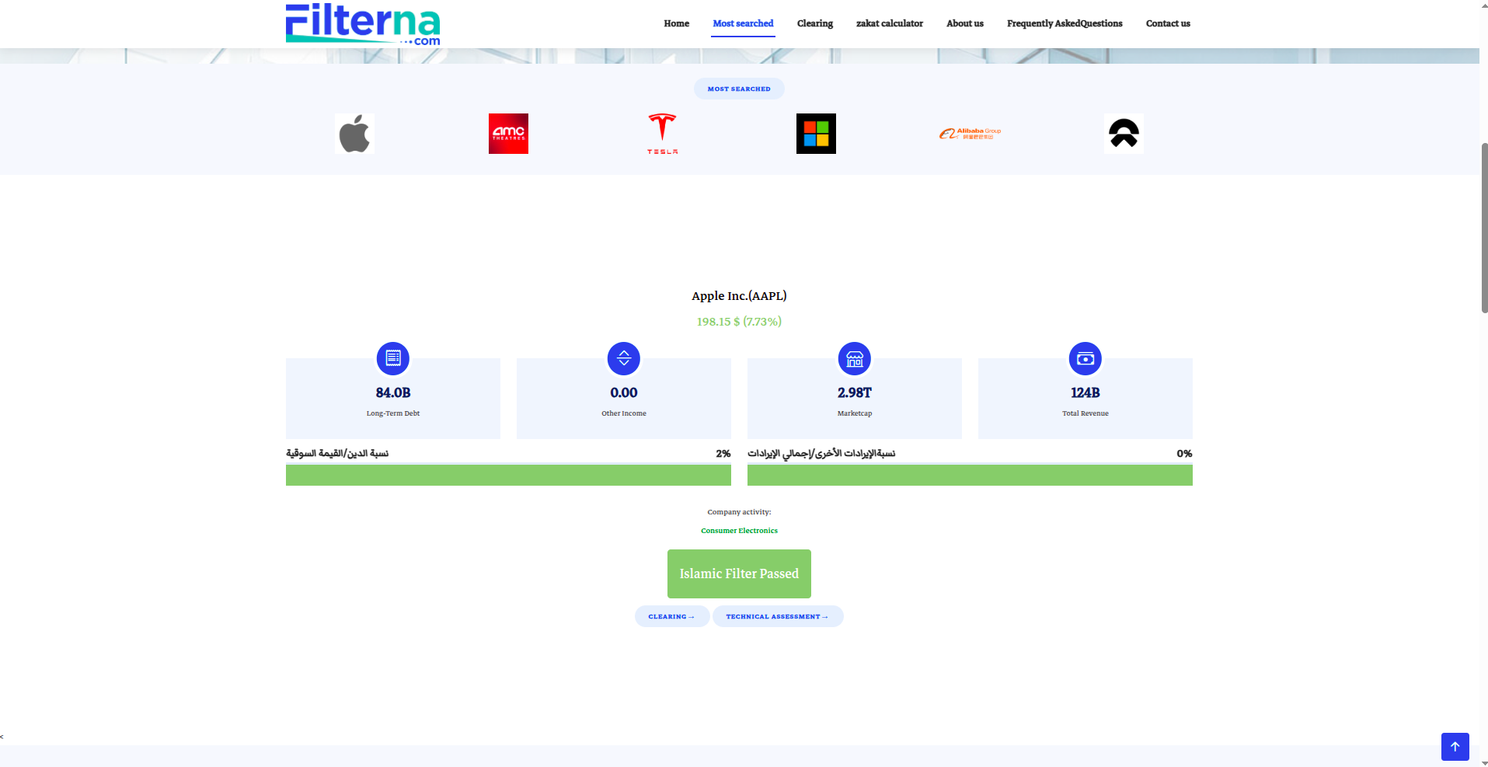
Task: Click the Apple logo in most searched
Action: point(354,134)
